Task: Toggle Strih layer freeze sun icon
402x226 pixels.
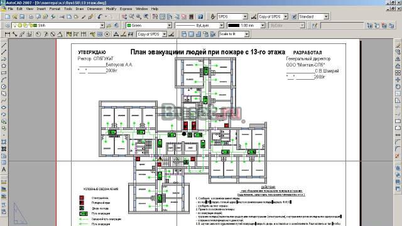Action: click(19, 25)
